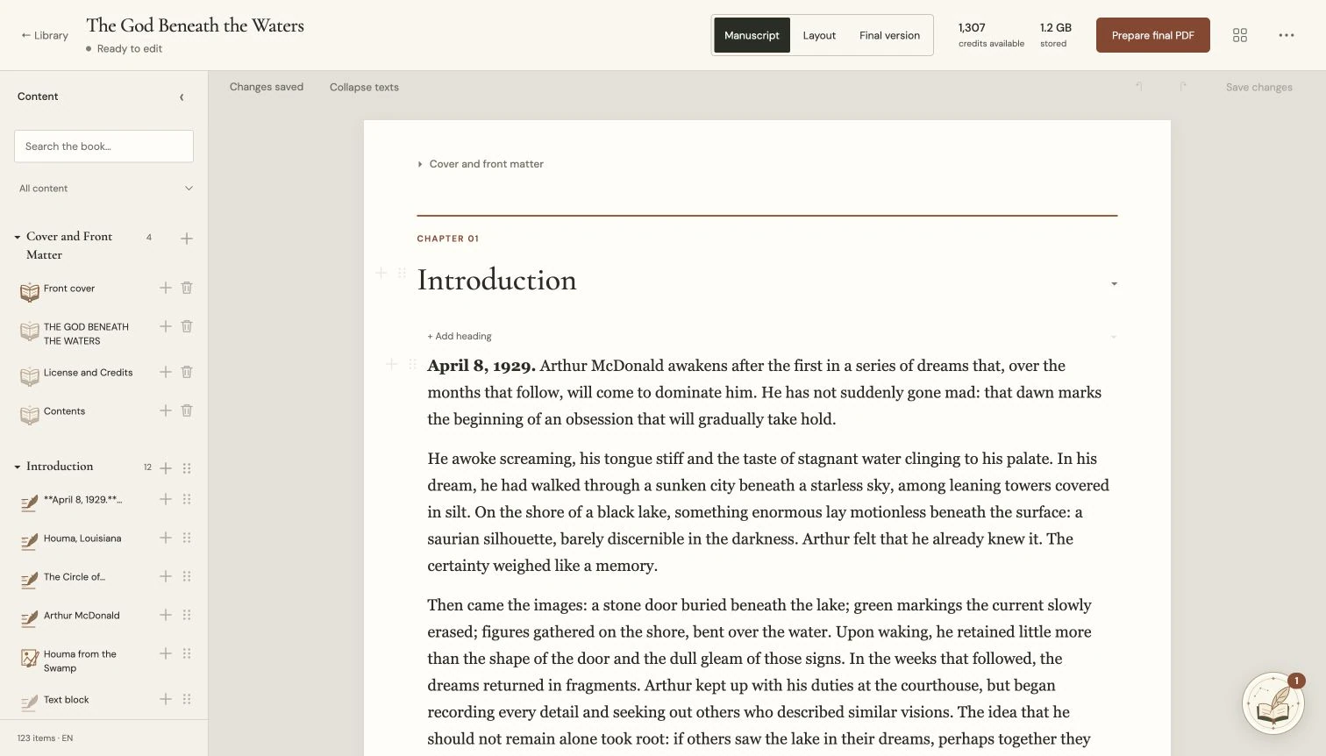Select the Text block sidebar item
Image resolution: width=1326 pixels, height=756 pixels.
click(x=67, y=699)
